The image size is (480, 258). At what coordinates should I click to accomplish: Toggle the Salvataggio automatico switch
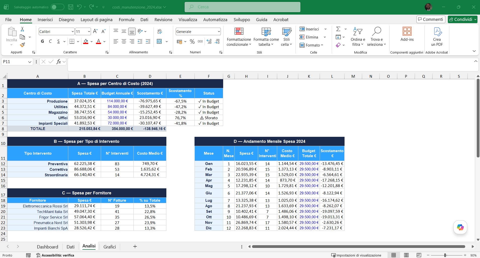[x=57, y=7]
